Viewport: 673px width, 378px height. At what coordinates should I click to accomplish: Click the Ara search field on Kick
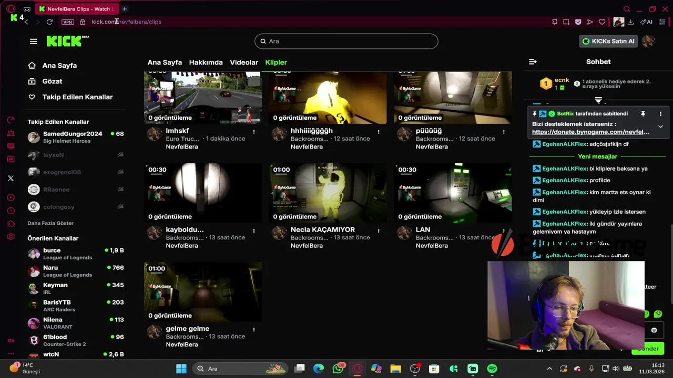346,41
